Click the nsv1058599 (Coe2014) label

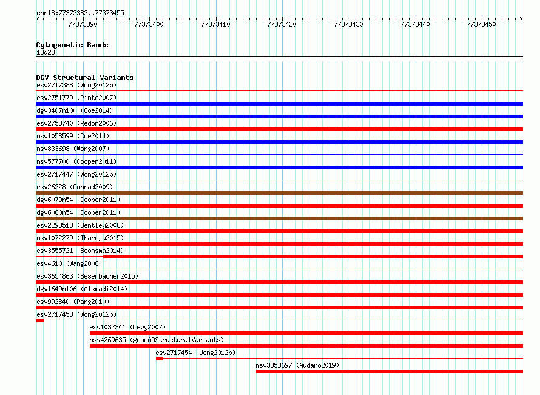point(73,136)
